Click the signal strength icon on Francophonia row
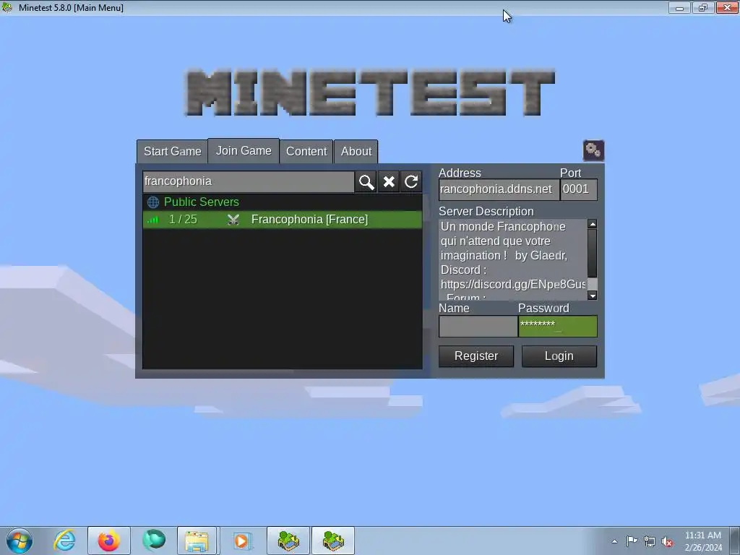This screenshot has height=555, width=740. point(153,220)
